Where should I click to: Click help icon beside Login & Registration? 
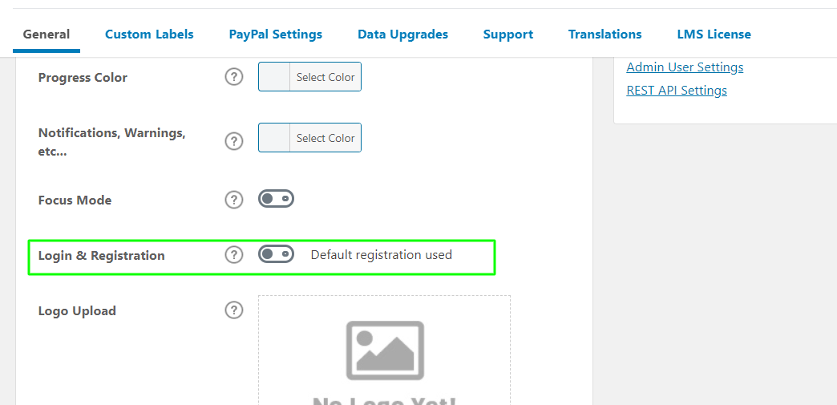[x=234, y=255]
